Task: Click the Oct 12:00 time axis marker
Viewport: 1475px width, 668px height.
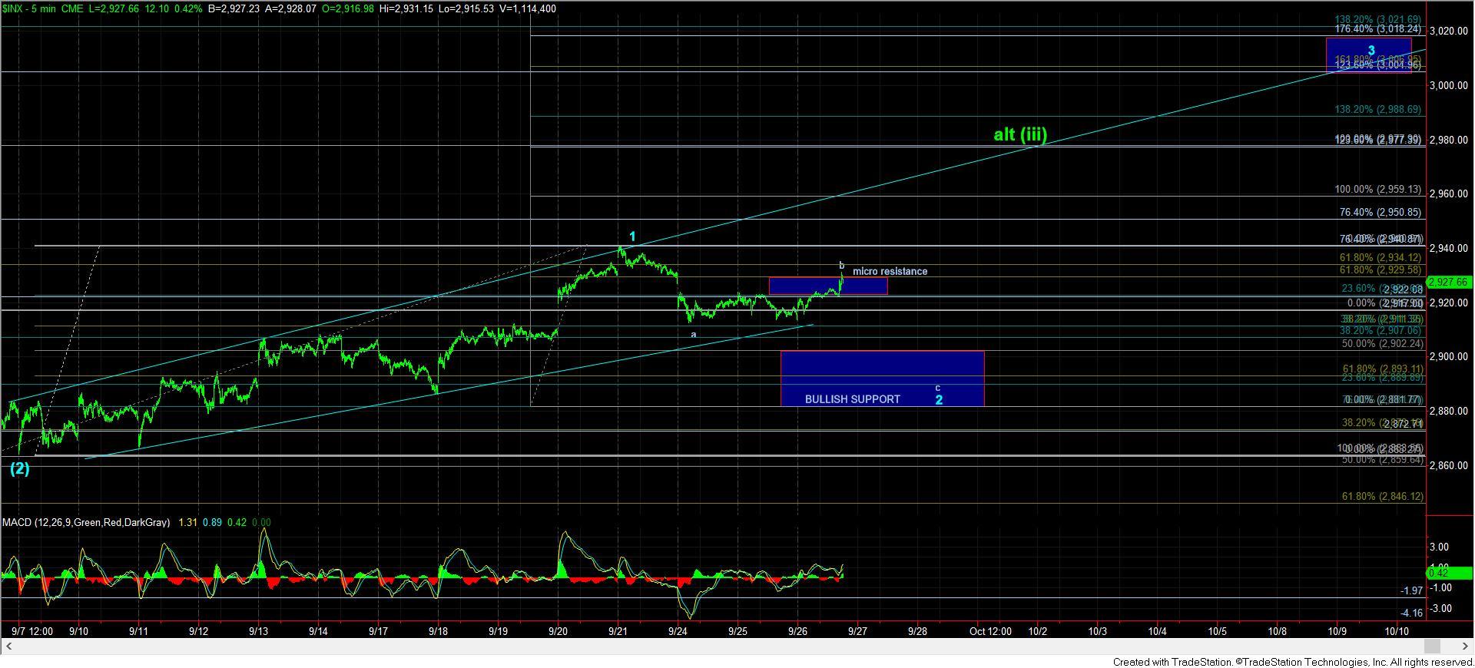Action: coord(989,631)
